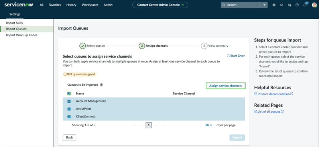Viewport: 319px width, 147px height.
Task: Click the Steps for queue import heading
Action: click(278, 40)
